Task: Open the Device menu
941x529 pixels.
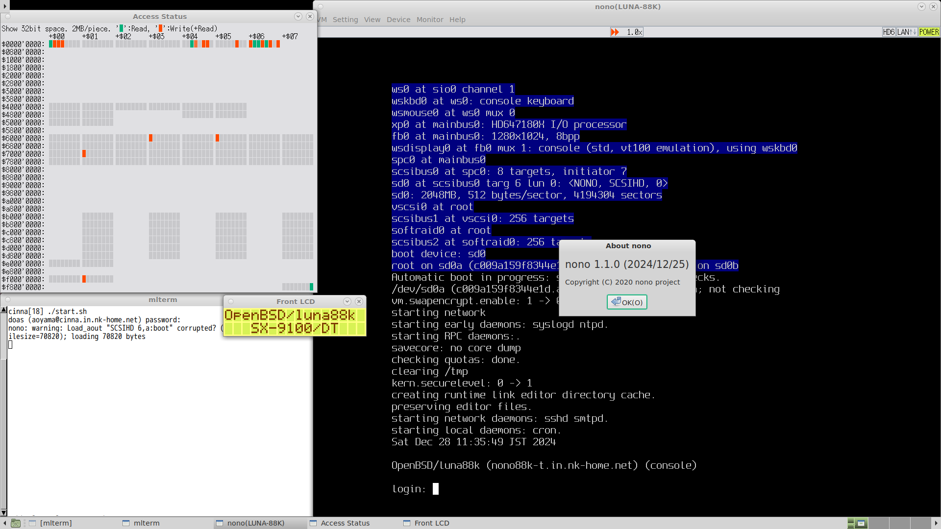Action: click(398, 20)
